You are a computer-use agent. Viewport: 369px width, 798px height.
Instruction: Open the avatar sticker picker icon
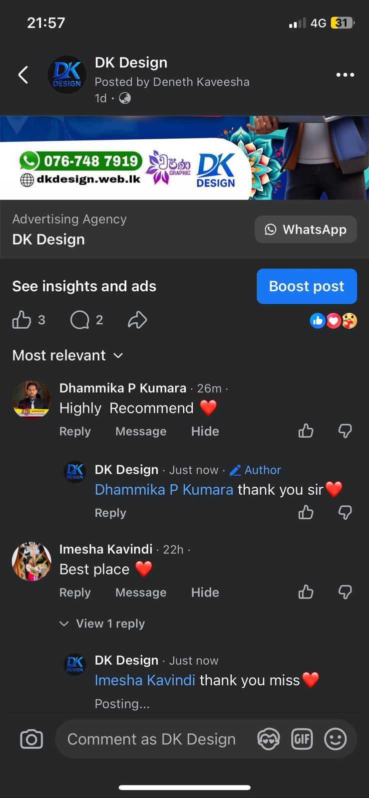pos(269,739)
